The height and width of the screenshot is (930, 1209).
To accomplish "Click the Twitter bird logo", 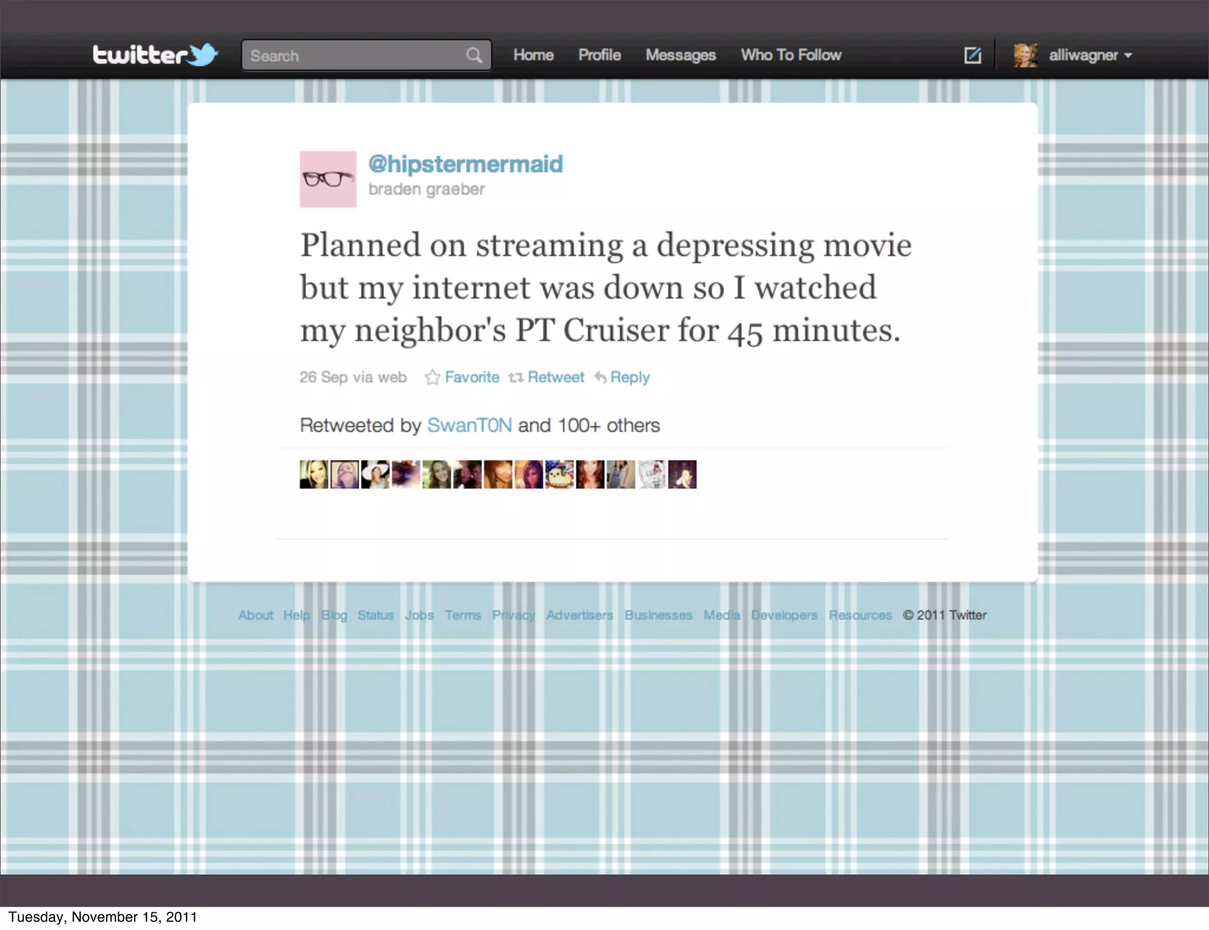I will point(203,55).
